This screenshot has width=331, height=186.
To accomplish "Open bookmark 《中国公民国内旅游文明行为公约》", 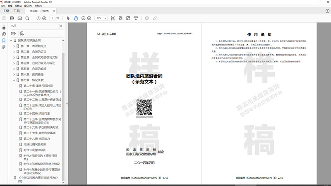I will (38, 179).
